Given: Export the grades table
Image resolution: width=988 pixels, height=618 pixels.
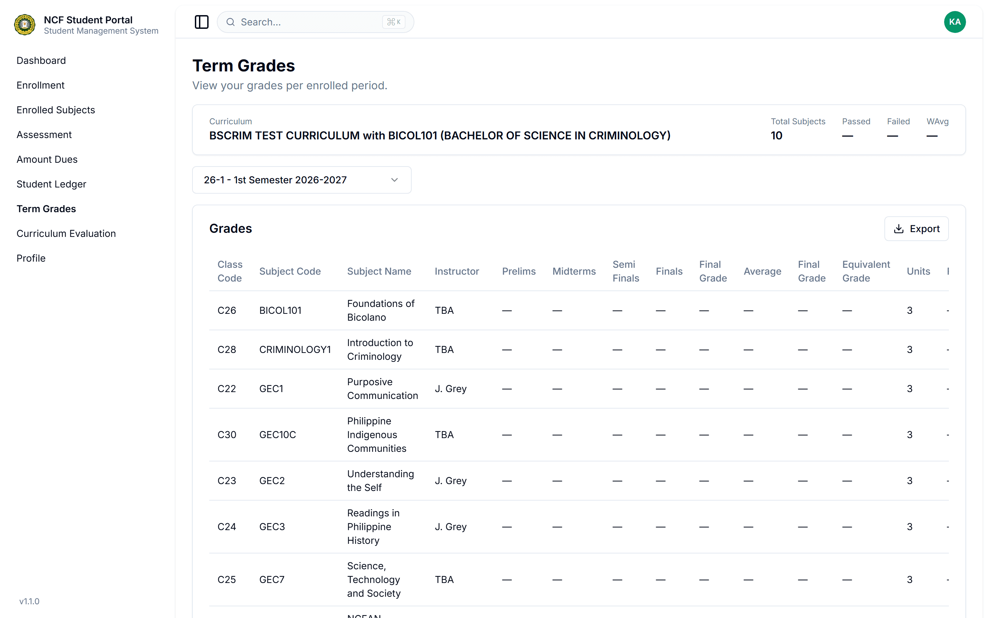Looking at the screenshot, I should coord(916,229).
